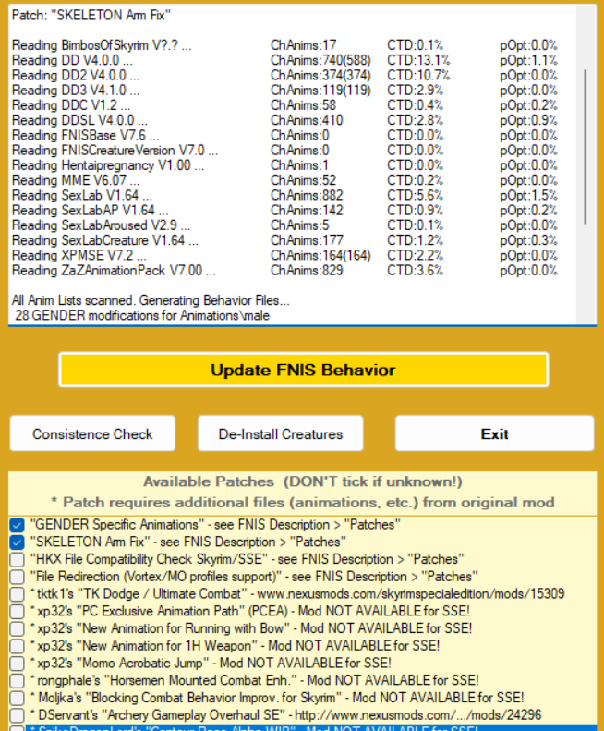604x731 pixels.
Task: Tick xp32's Momo Acrobatic Jump patch
Action: (18, 663)
